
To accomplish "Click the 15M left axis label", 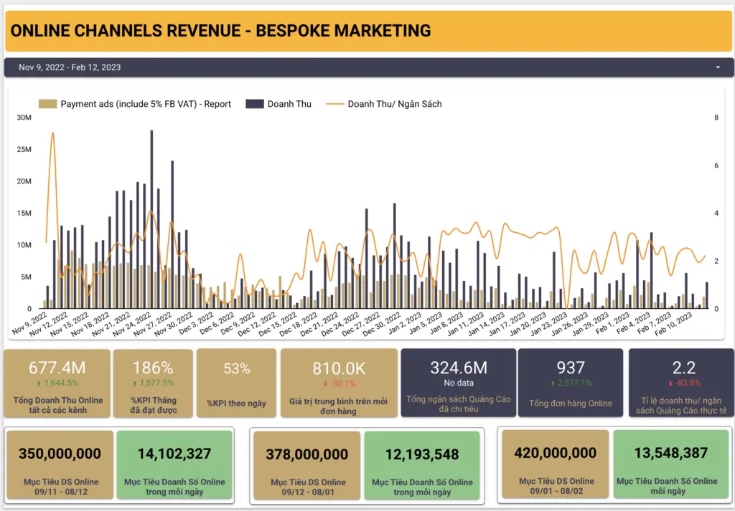I will 24,214.
